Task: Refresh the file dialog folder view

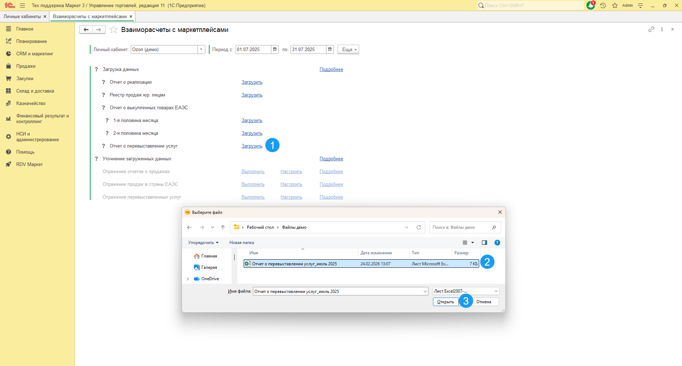Action: (x=419, y=227)
